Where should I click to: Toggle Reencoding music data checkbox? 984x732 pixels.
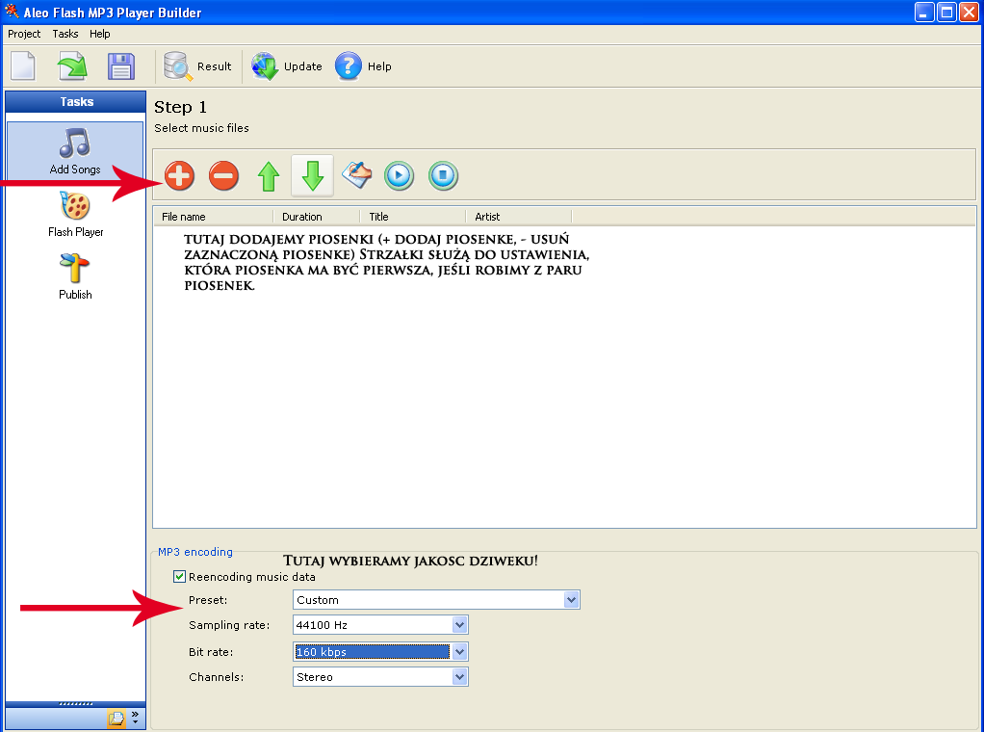(179, 576)
